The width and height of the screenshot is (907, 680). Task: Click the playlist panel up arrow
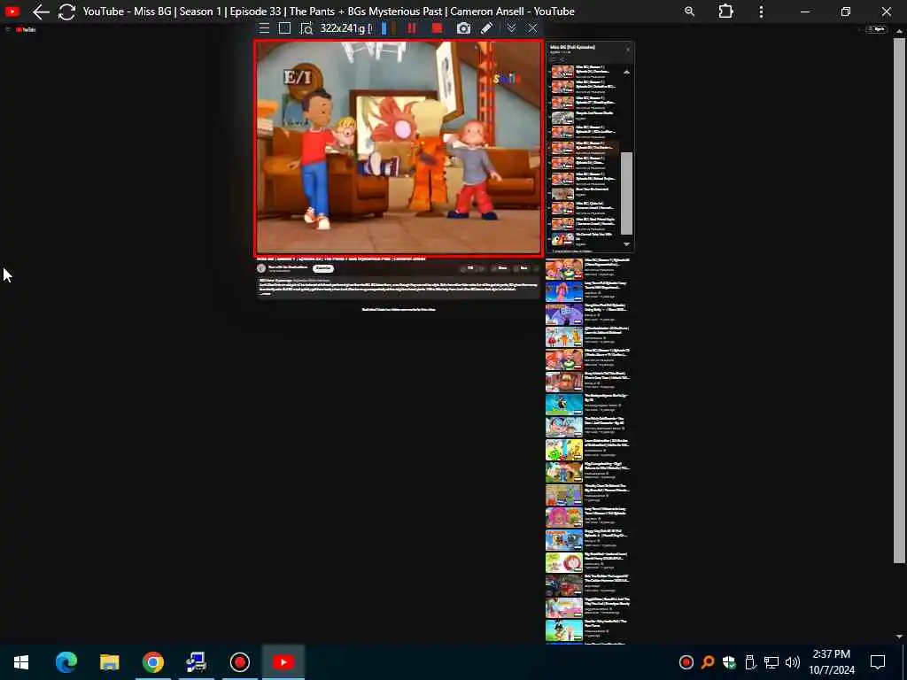click(x=626, y=73)
